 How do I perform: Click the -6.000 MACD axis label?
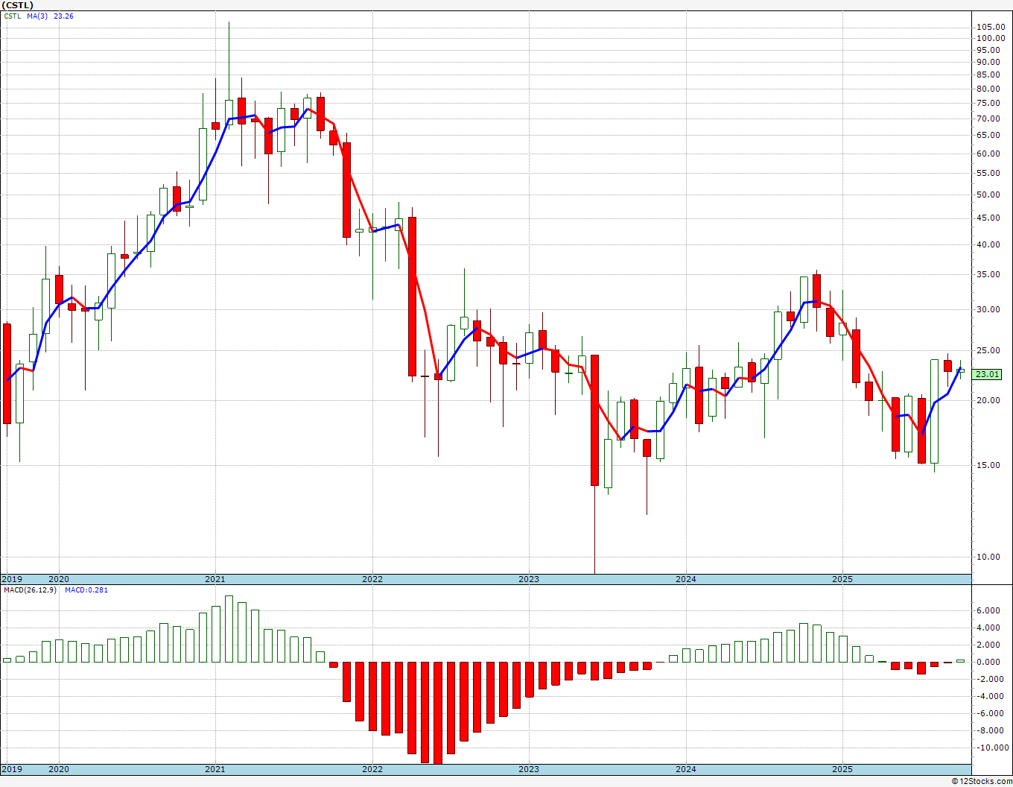pos(989,714)
